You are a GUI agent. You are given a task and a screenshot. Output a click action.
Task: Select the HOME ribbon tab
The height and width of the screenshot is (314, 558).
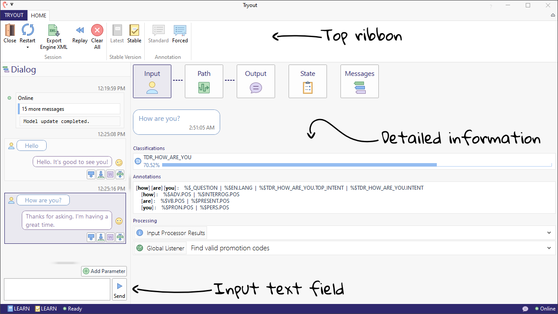click(x=38, y=16)
